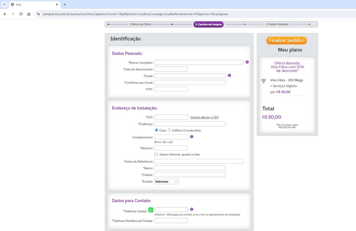Click the CPF input field
356x231 pixels.
pyautogui.click(x=171, y=89)
